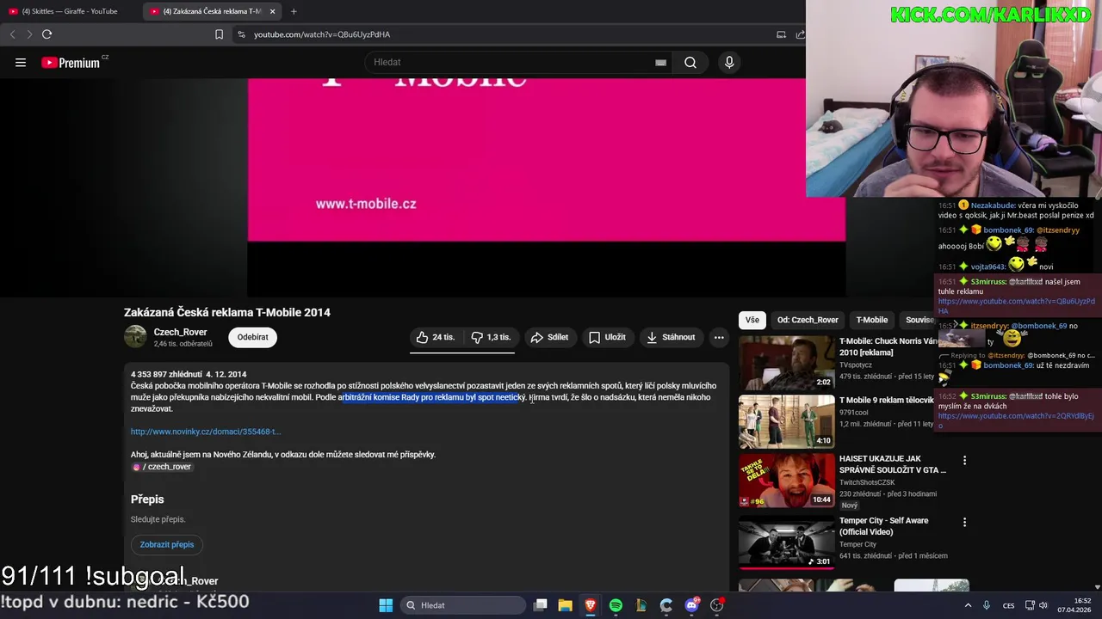This screenshot has height=619, width=1102.
Task: Bookmark this page using bookmark icon
Action: pyautogui.click(x=219, y=34)
